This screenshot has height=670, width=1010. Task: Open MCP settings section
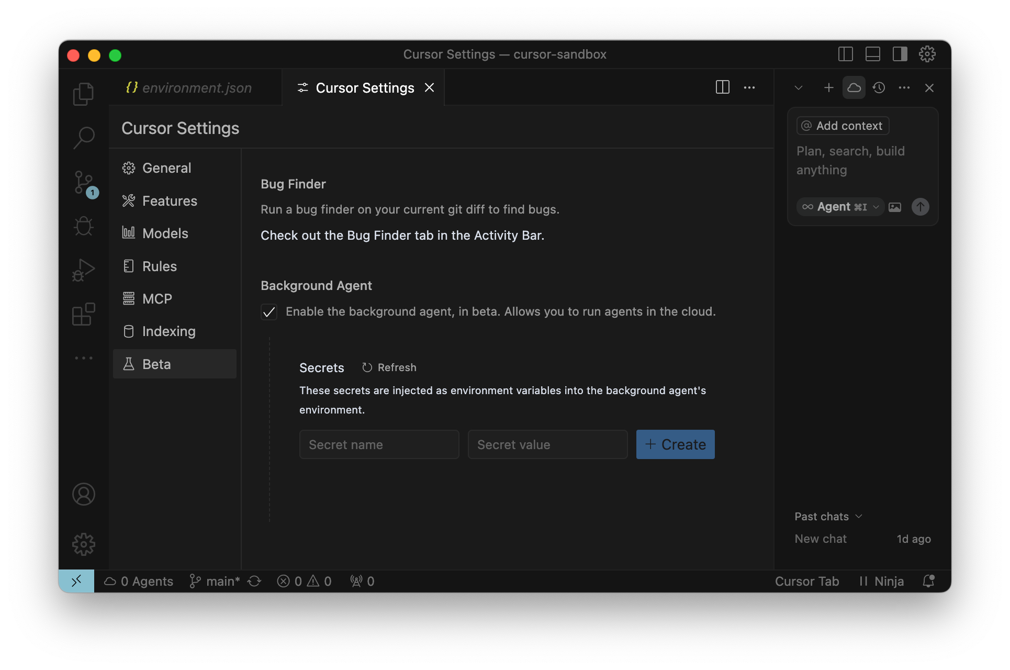coord(175,299)
